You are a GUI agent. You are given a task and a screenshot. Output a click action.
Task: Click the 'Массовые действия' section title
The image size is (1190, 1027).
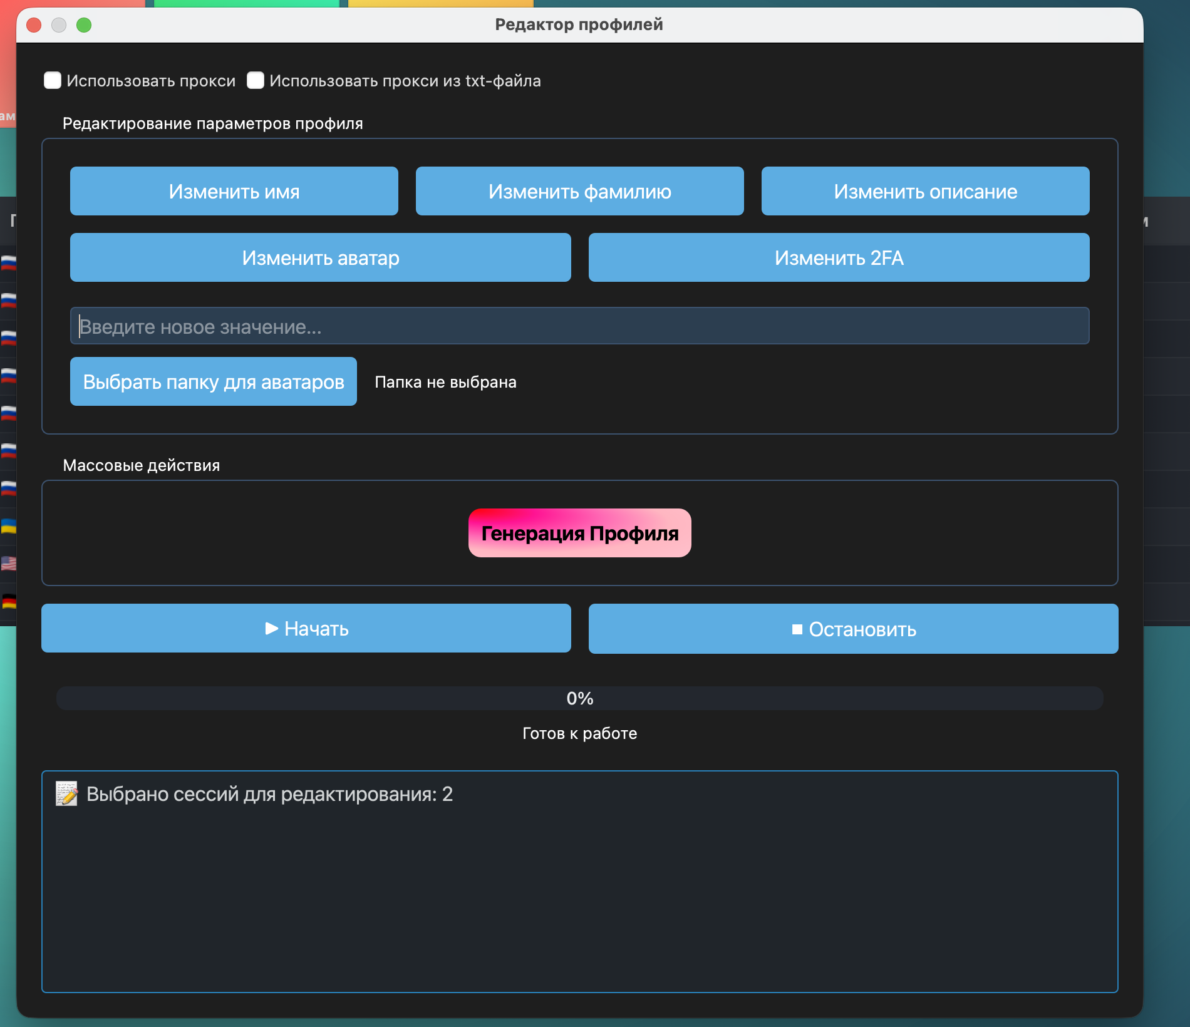(142, 465)
